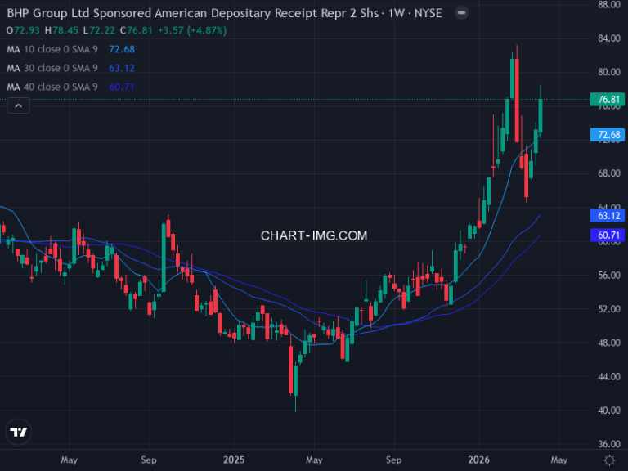This screenshot has width=628, height=471.
Task: Click the market status dot beside NYSE
Action: [461, 13]
